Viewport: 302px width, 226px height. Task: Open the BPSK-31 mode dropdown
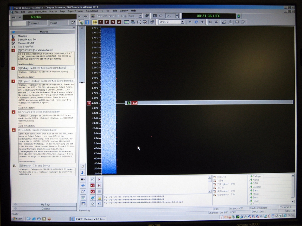click(x=182, y=22)
